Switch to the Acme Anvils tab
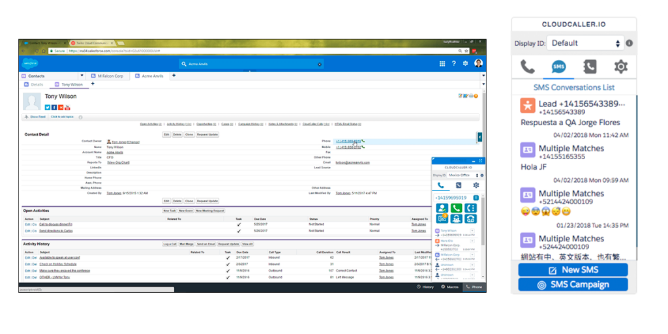The height and width of the screenshot is (334, 668). pyautogui.click(x=150, y=76)
